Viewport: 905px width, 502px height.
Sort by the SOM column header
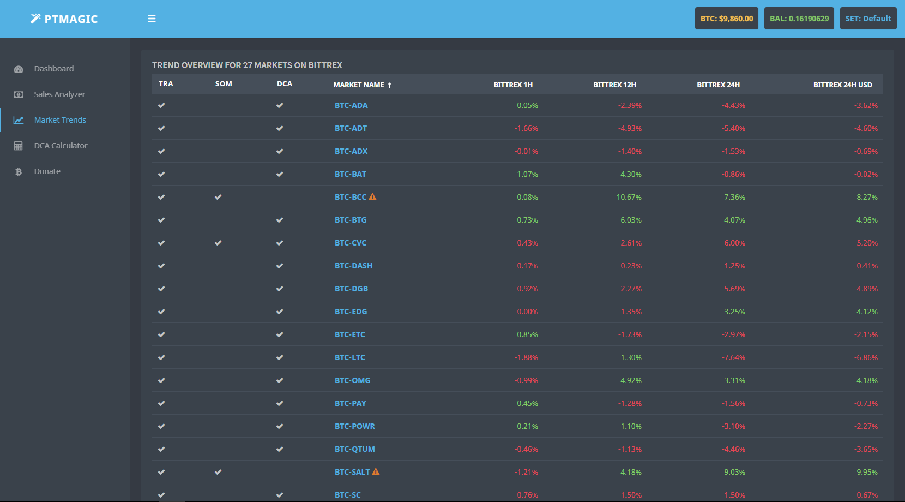click(224, 84)
